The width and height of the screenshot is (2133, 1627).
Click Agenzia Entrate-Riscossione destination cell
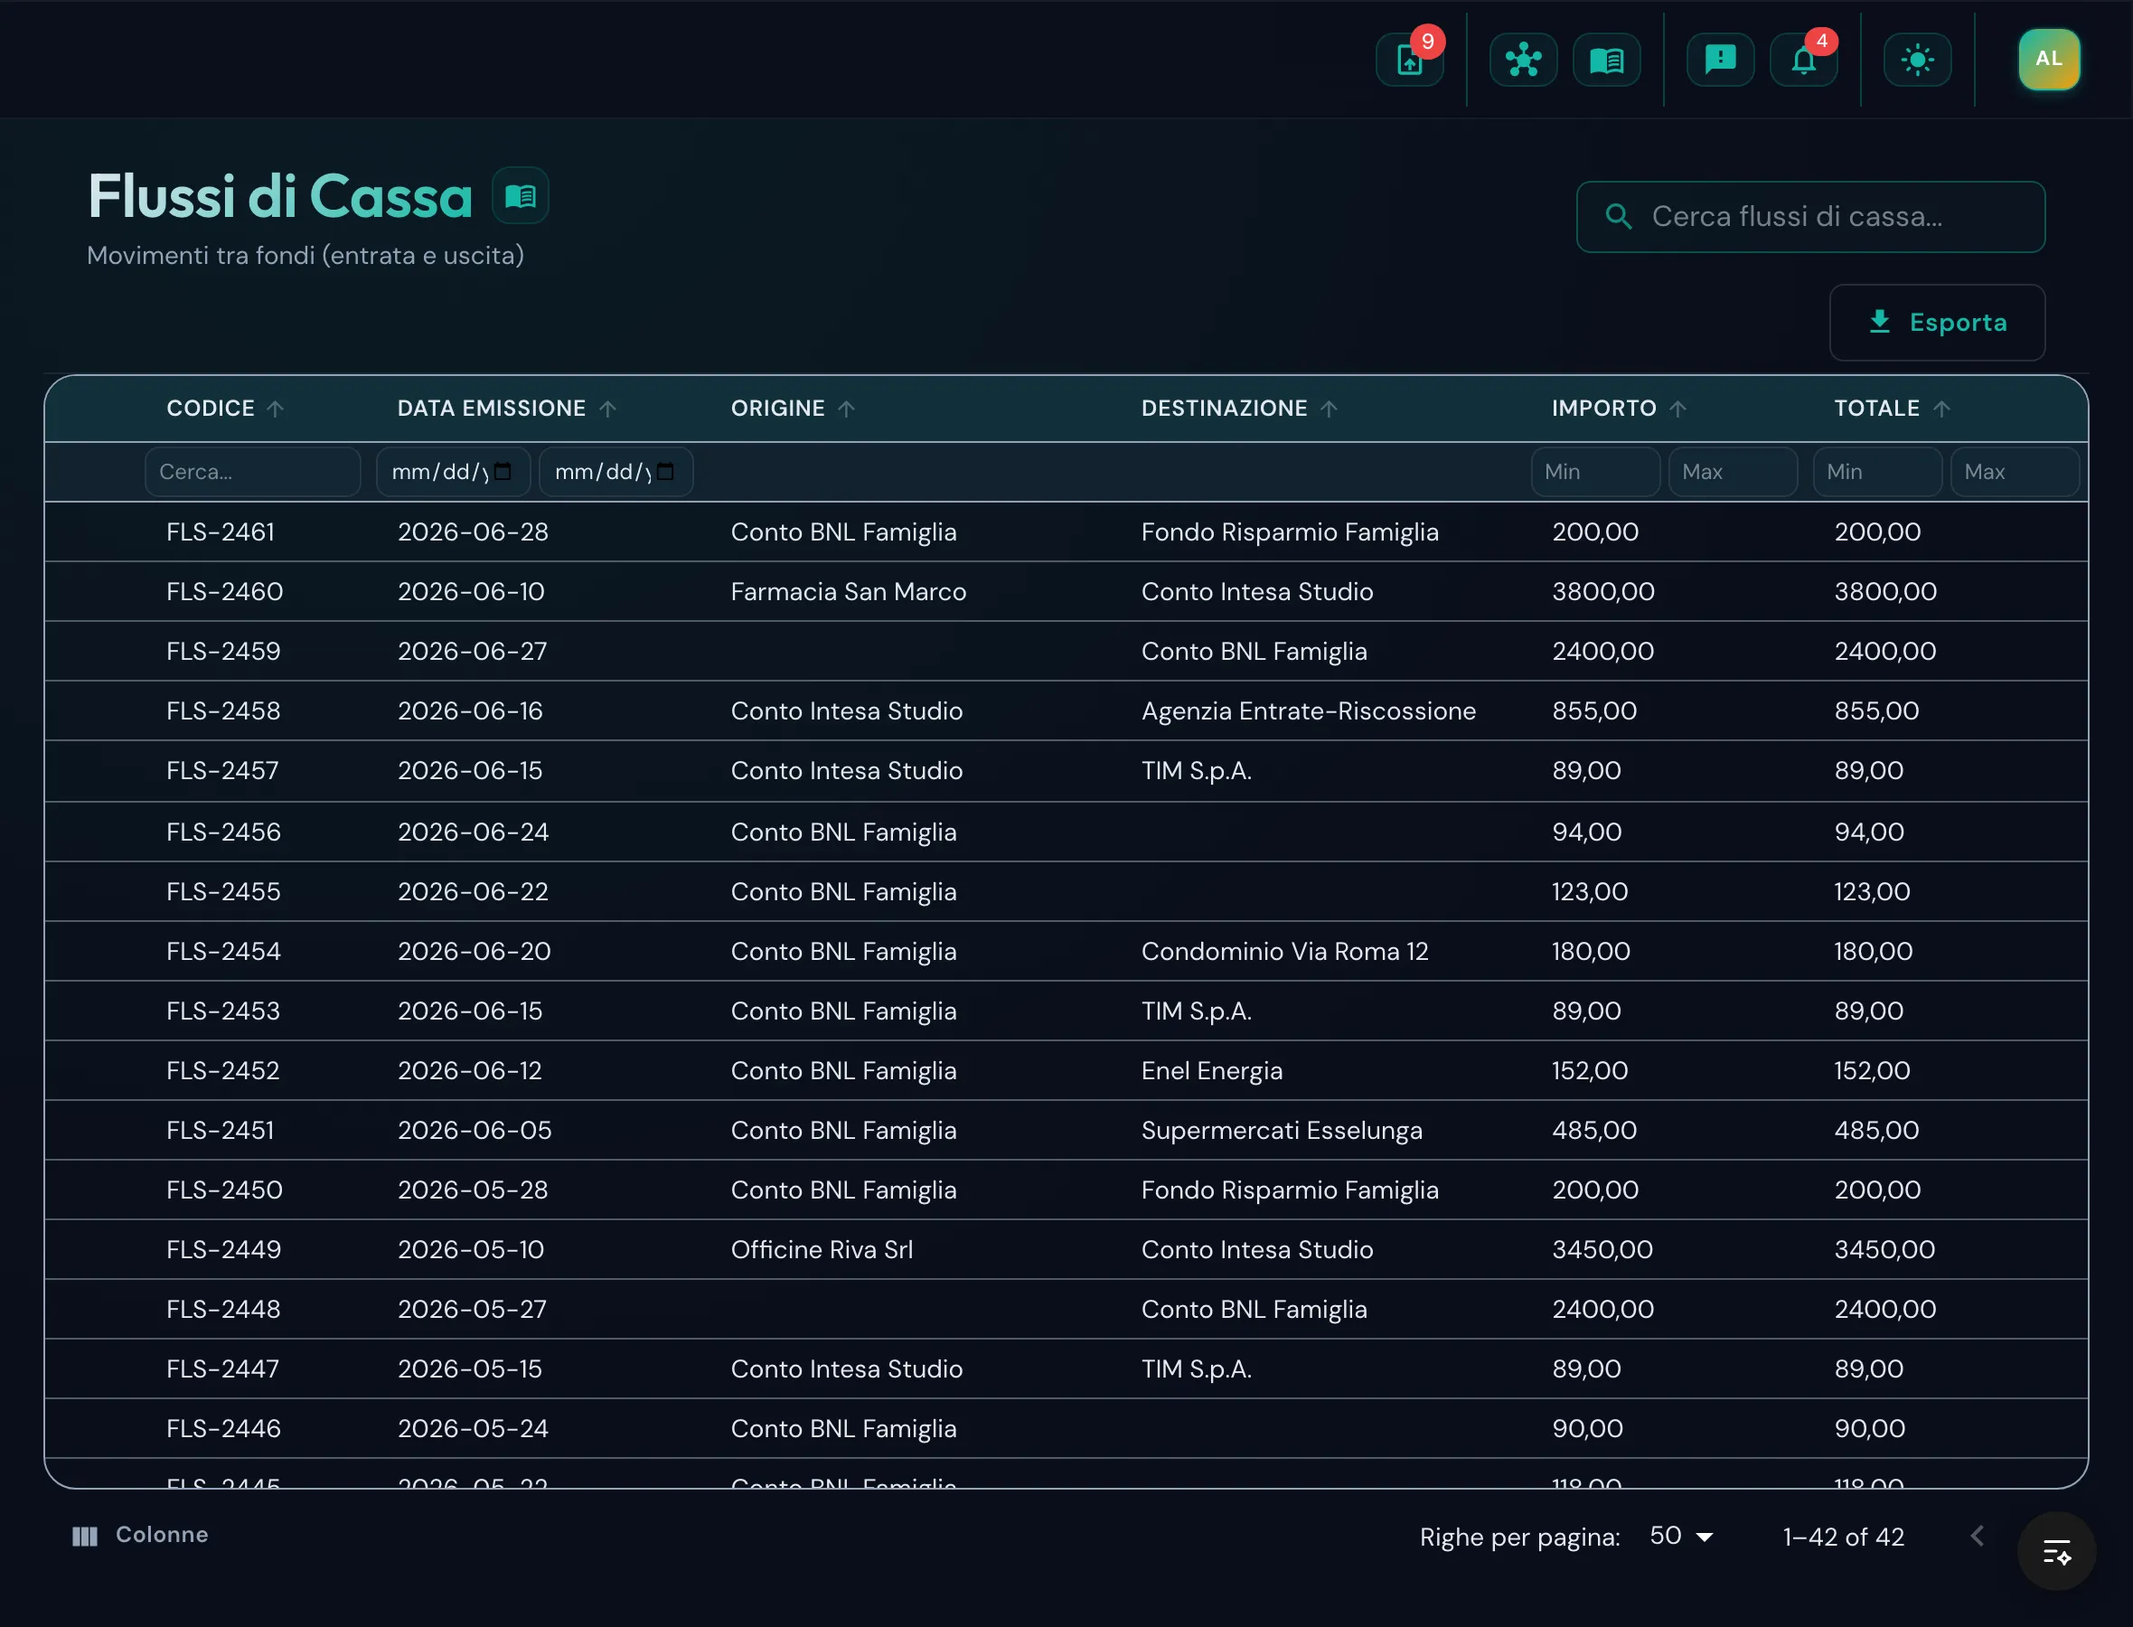tap(1308, 710)
